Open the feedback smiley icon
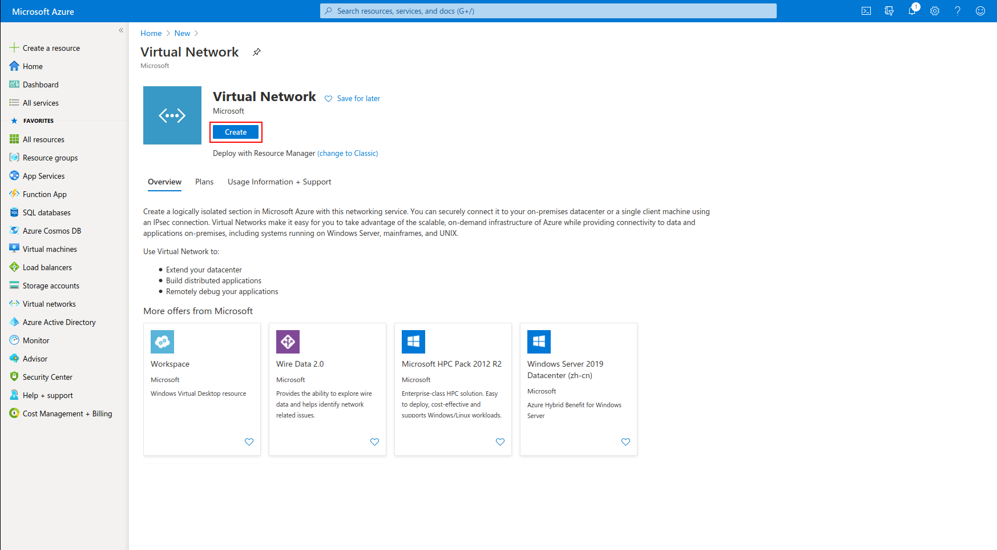Screen dimensions: 997x550 click(x=980, y=11)
